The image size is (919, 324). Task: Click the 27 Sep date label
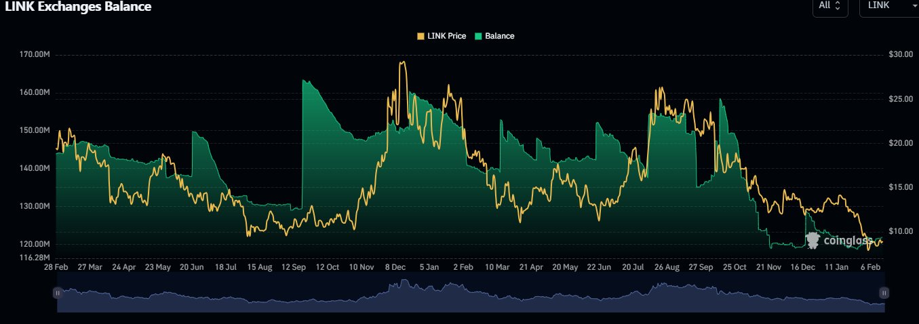(701, 268)
